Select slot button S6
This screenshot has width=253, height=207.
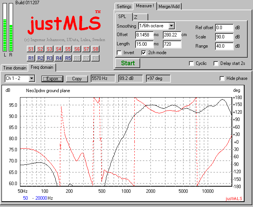[x=77, y=49]
